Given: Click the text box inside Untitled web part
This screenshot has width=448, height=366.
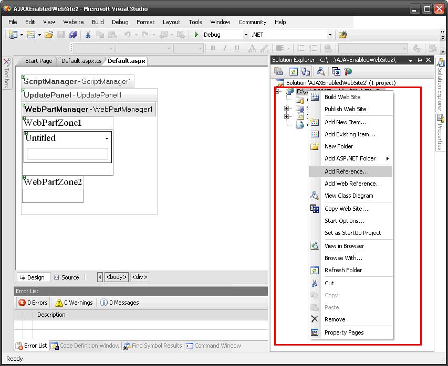Looking at the screenshot, I should click(x=67, y=154).
